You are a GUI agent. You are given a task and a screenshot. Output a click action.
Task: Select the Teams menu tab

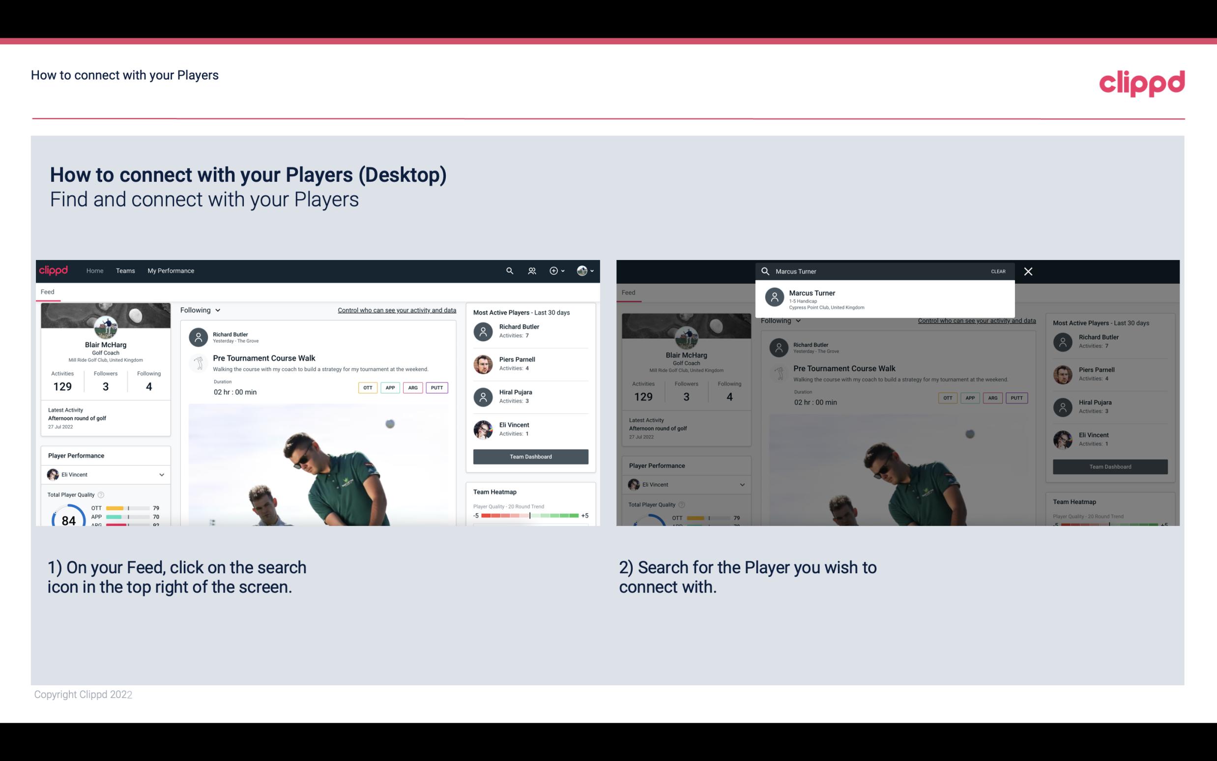125,270
